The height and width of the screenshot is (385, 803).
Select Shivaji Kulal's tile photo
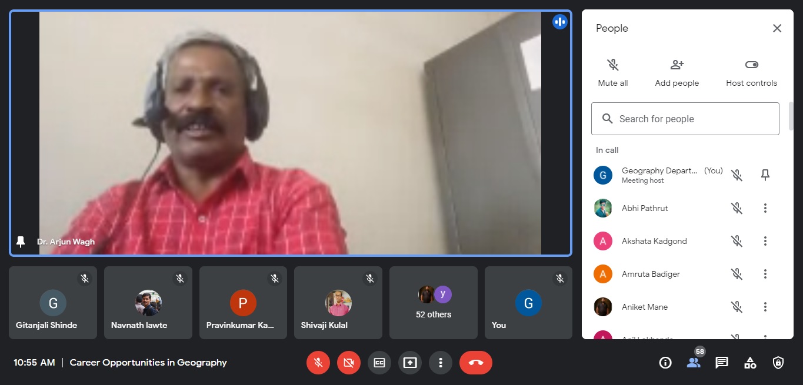338,303
